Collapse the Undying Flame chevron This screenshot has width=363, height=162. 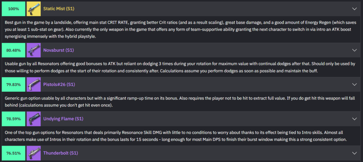tap(354, 119)
